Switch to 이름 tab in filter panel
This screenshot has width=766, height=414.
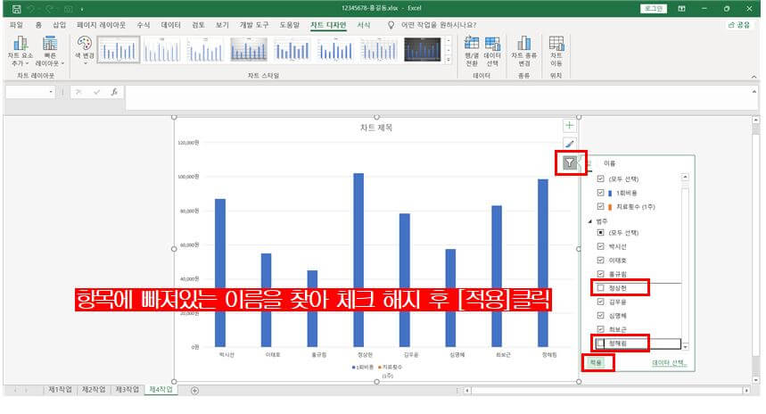(609, 163)
